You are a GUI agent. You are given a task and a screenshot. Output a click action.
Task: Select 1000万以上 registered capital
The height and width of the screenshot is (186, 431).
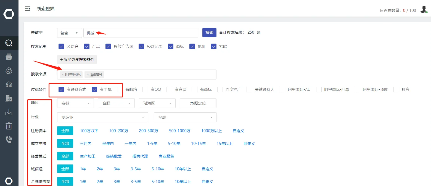coord(211,131)
